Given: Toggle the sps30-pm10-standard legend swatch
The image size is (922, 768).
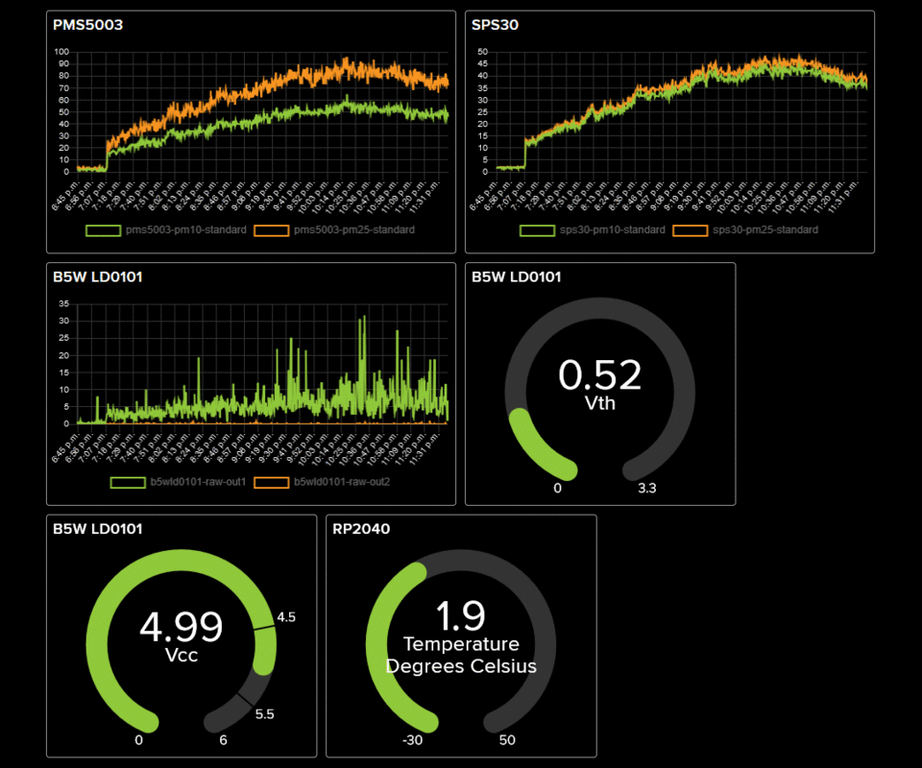Looking at the screenshot, I should (537, 230).
